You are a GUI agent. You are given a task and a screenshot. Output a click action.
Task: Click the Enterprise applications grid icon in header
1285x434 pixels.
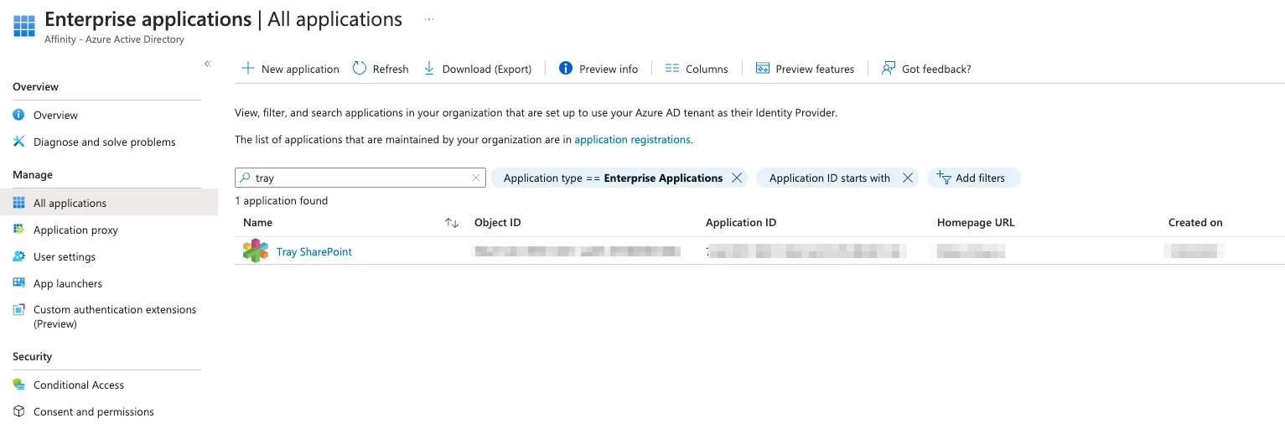24,25
